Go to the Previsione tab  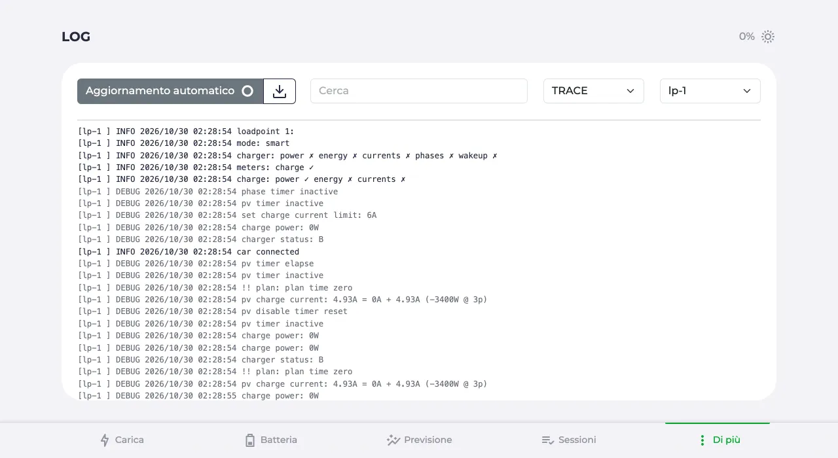(419, 440)
